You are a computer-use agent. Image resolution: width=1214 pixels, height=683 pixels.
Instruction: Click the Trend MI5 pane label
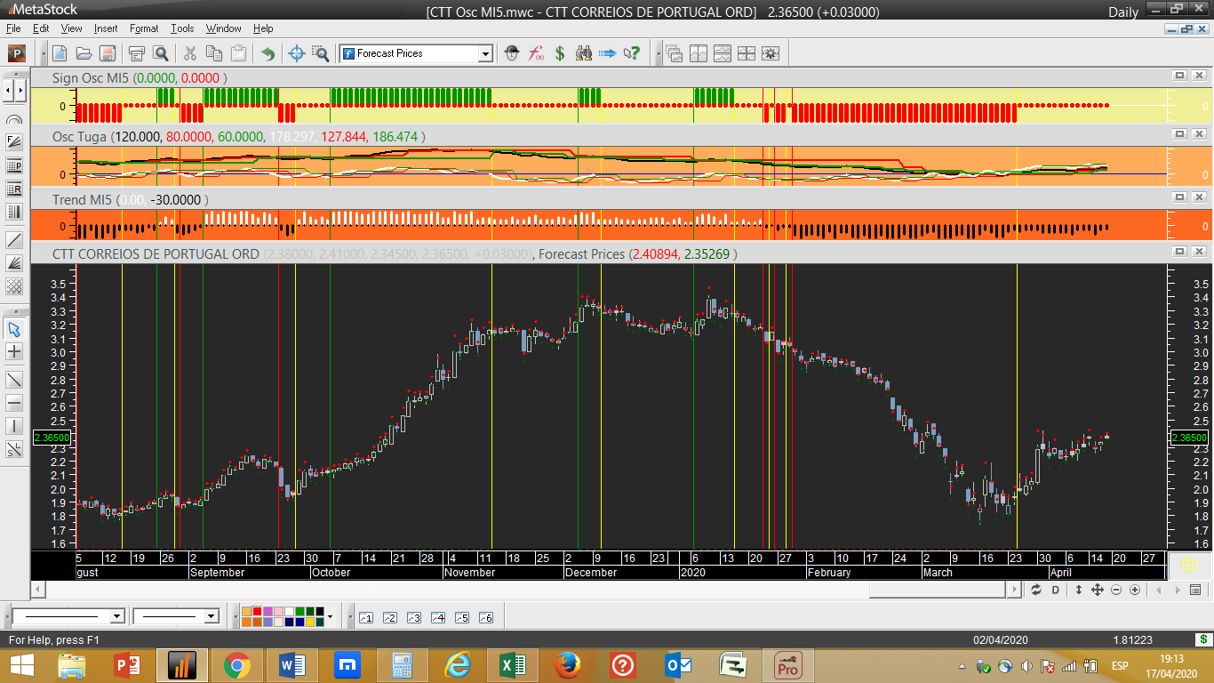pyautogui.click(x=82, y=200)
